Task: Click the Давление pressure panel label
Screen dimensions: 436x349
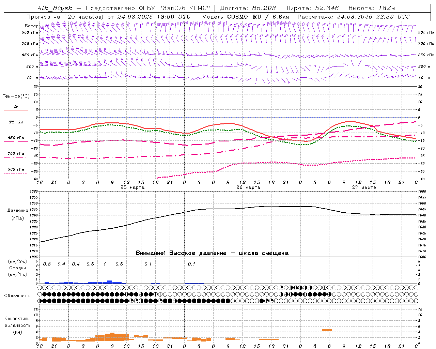Action: [18, 211]
